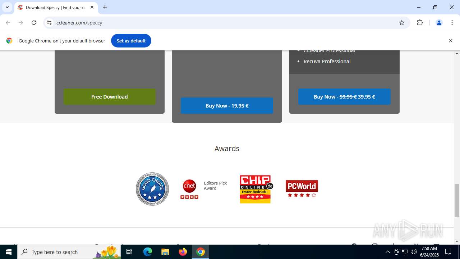Click the green Free Download button
460x259 pixels.
tap(110, 96)
